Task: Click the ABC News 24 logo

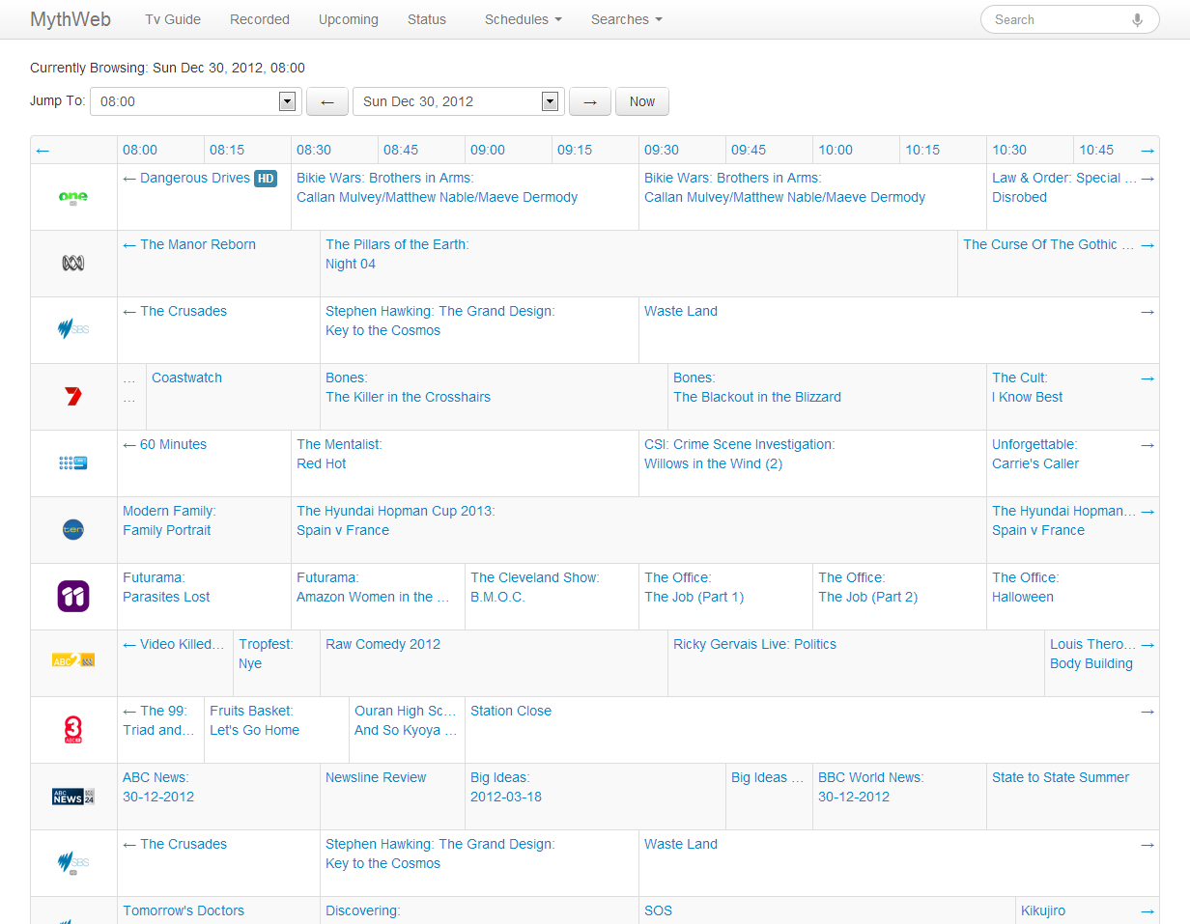Action: tap(73, 797)
